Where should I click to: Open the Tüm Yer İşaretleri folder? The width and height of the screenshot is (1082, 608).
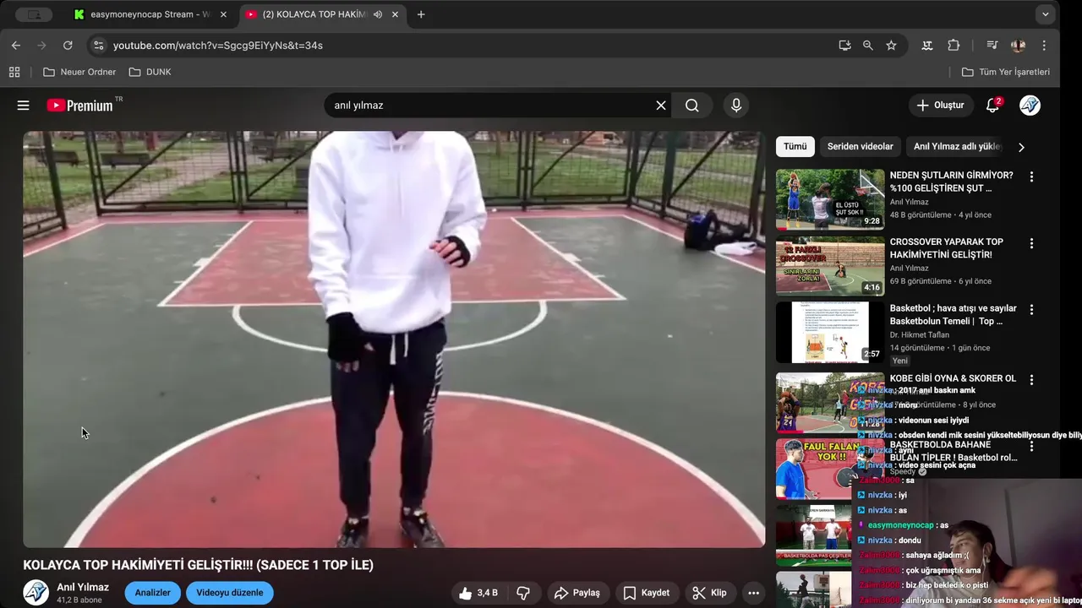(1006, 72)
